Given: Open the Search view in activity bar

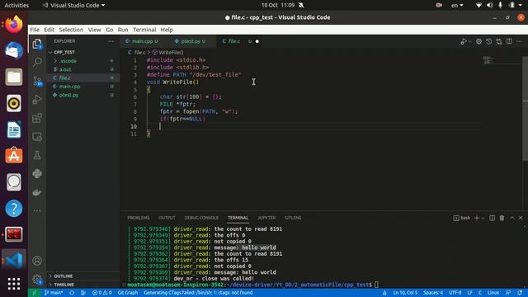Looking at the screenshot, I should point(37,62).
